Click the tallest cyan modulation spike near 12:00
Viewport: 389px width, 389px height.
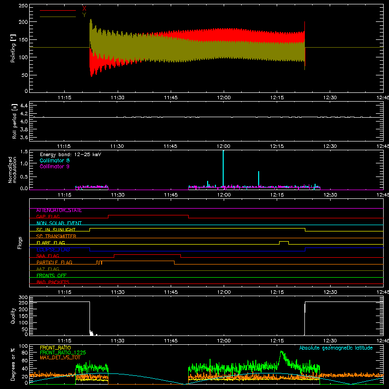point(223,169)
